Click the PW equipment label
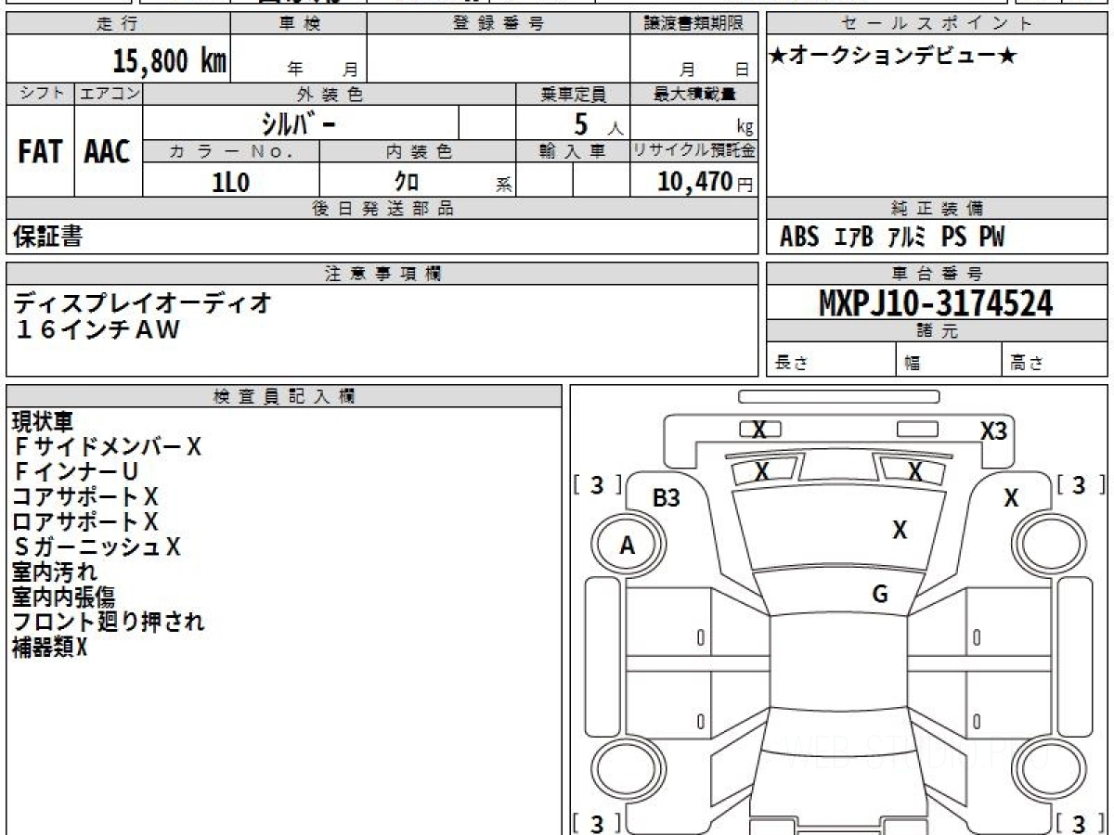The width and height of the screenshot is (1114, 835). click(x=991, y=238)
